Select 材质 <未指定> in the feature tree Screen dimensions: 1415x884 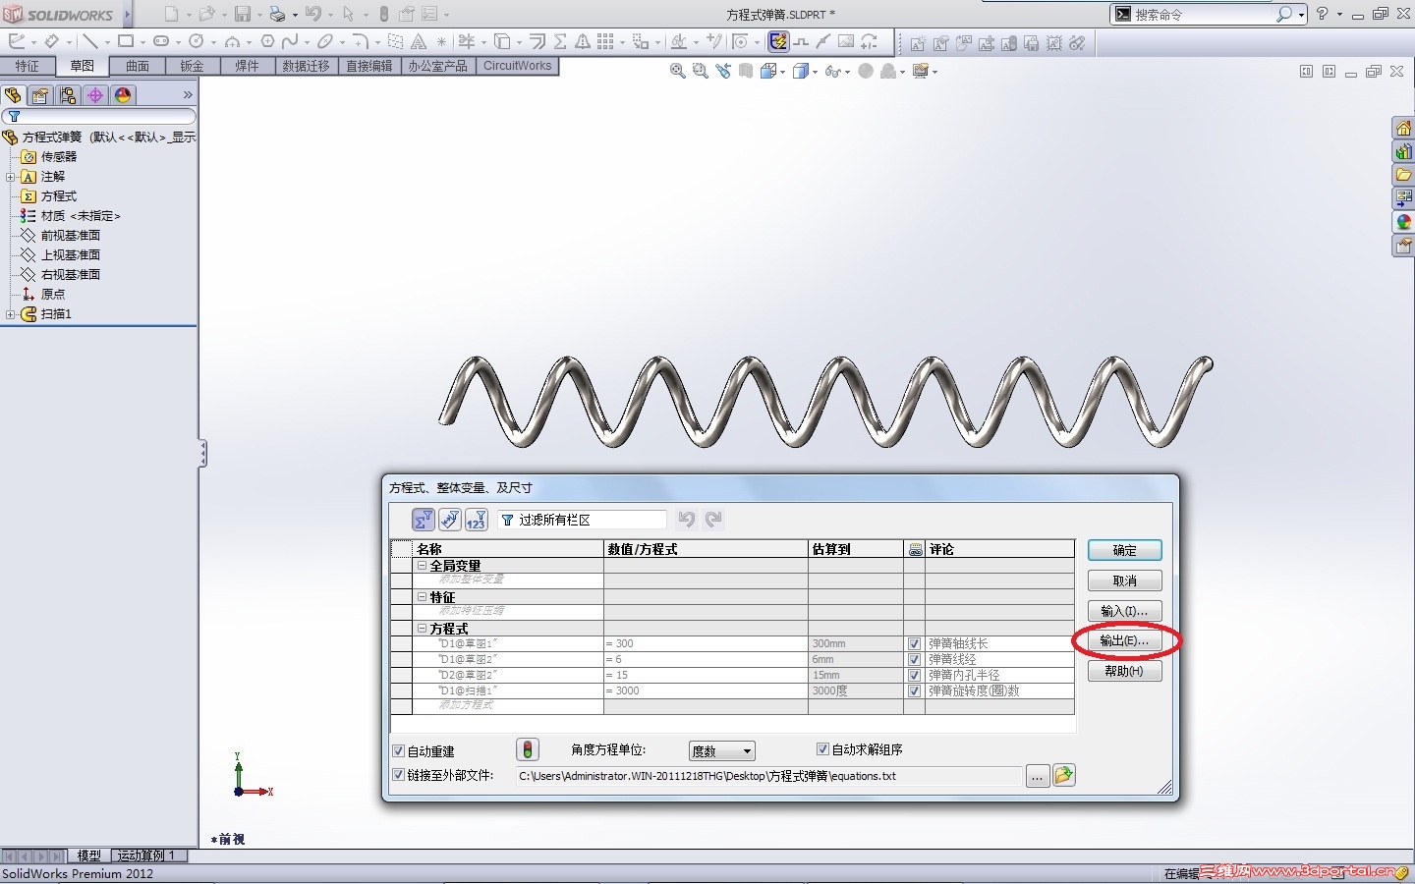81,216
